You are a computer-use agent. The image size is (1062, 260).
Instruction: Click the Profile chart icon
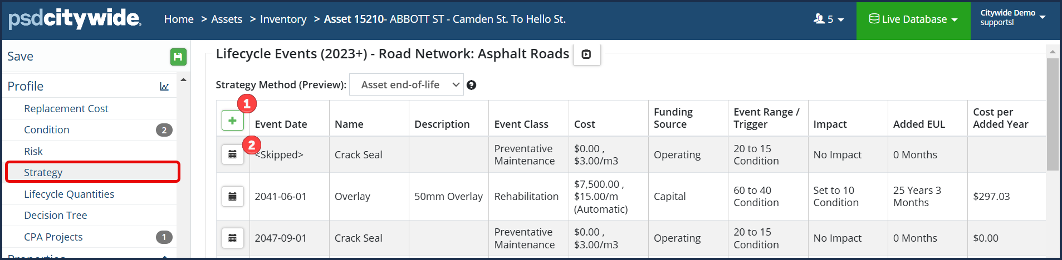coord(164,87)
